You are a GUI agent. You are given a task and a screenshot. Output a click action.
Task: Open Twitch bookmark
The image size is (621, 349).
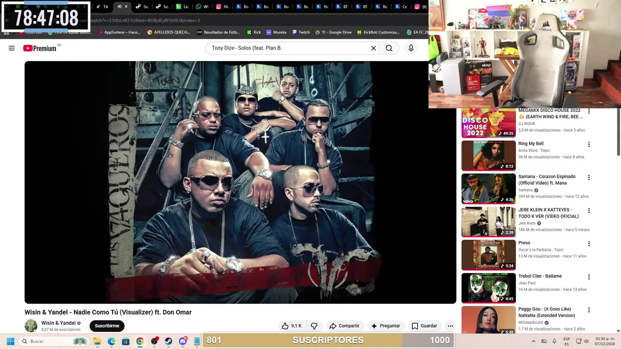301,32
